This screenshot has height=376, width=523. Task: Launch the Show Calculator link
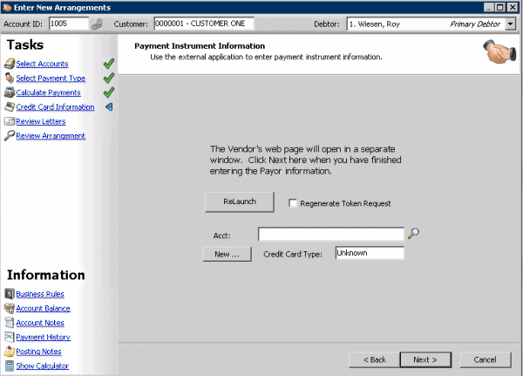[43, 366]
